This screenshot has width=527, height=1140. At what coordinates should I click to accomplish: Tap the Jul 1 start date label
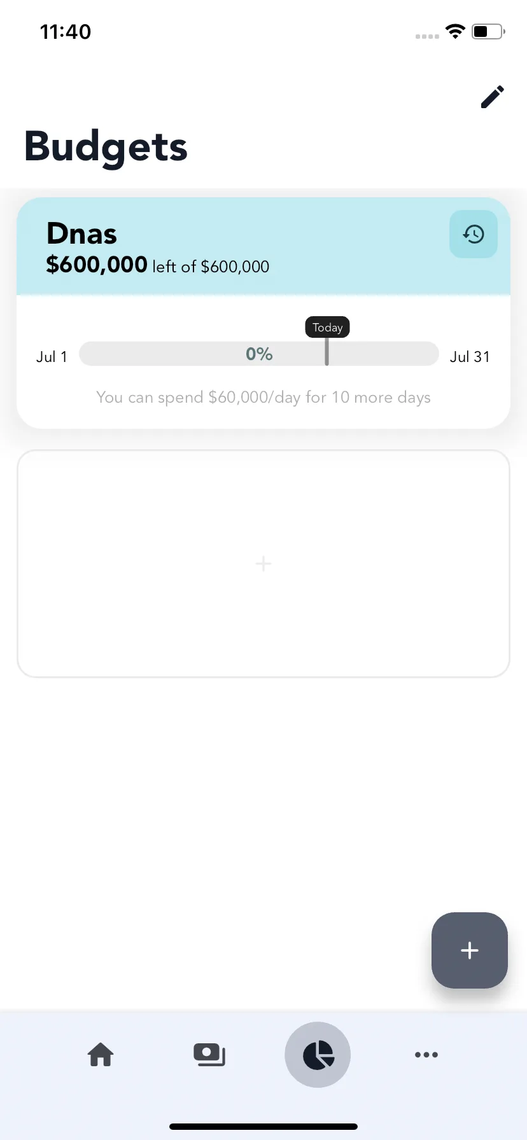tap(52, 356)
